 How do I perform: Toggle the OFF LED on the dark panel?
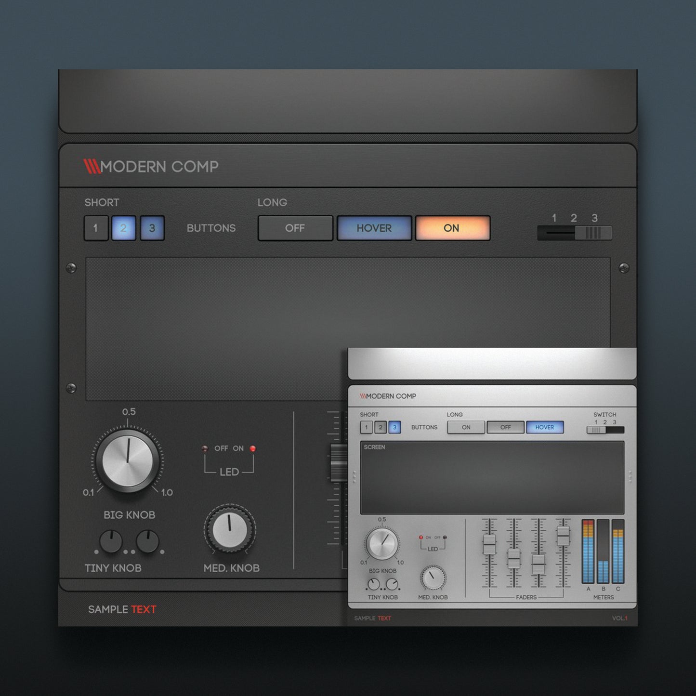[205, 449]
